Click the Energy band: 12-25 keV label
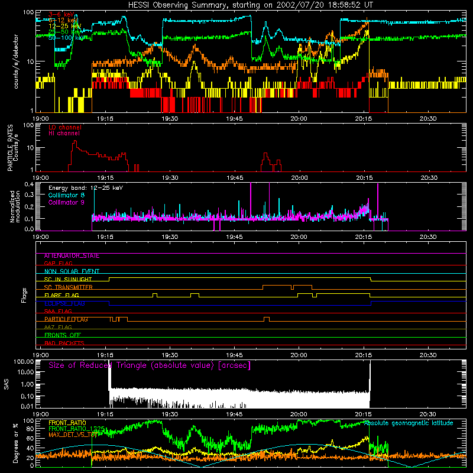The image size is (473, 473). point(86,188)
